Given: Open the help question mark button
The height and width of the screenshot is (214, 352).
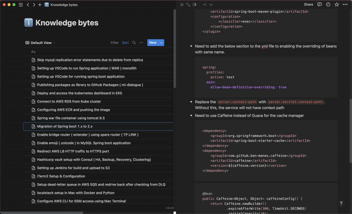Looking at the screenshot, I should pos(341,203).
